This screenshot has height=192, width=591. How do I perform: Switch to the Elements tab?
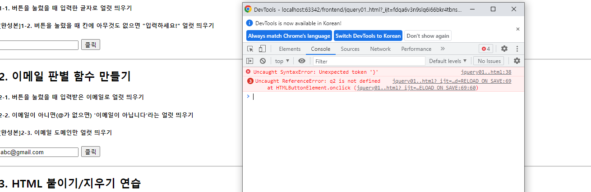290,49
